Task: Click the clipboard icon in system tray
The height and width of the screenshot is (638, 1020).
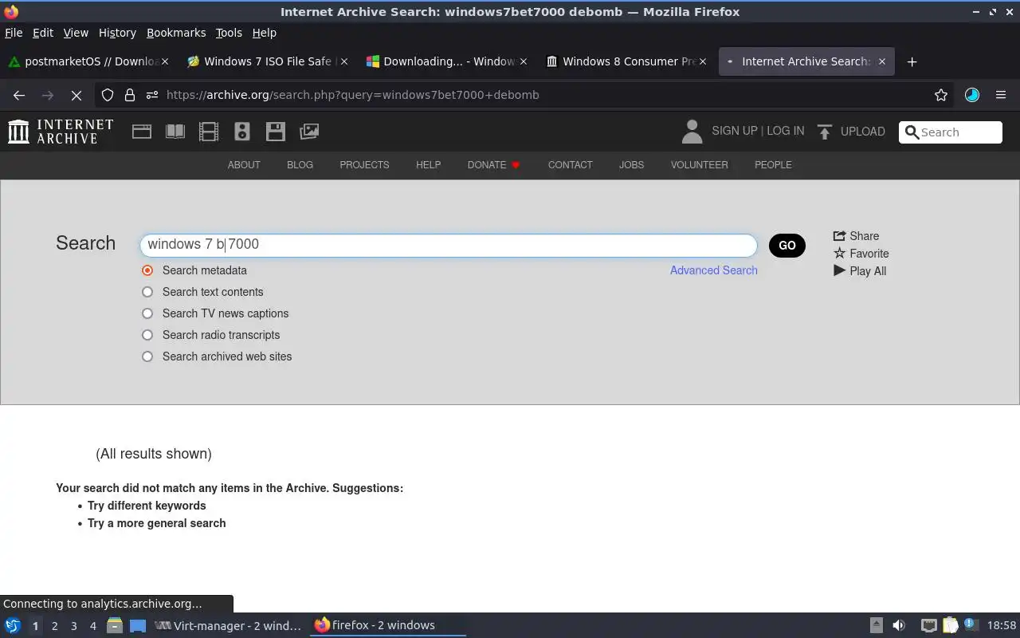Action: point(950,625)
